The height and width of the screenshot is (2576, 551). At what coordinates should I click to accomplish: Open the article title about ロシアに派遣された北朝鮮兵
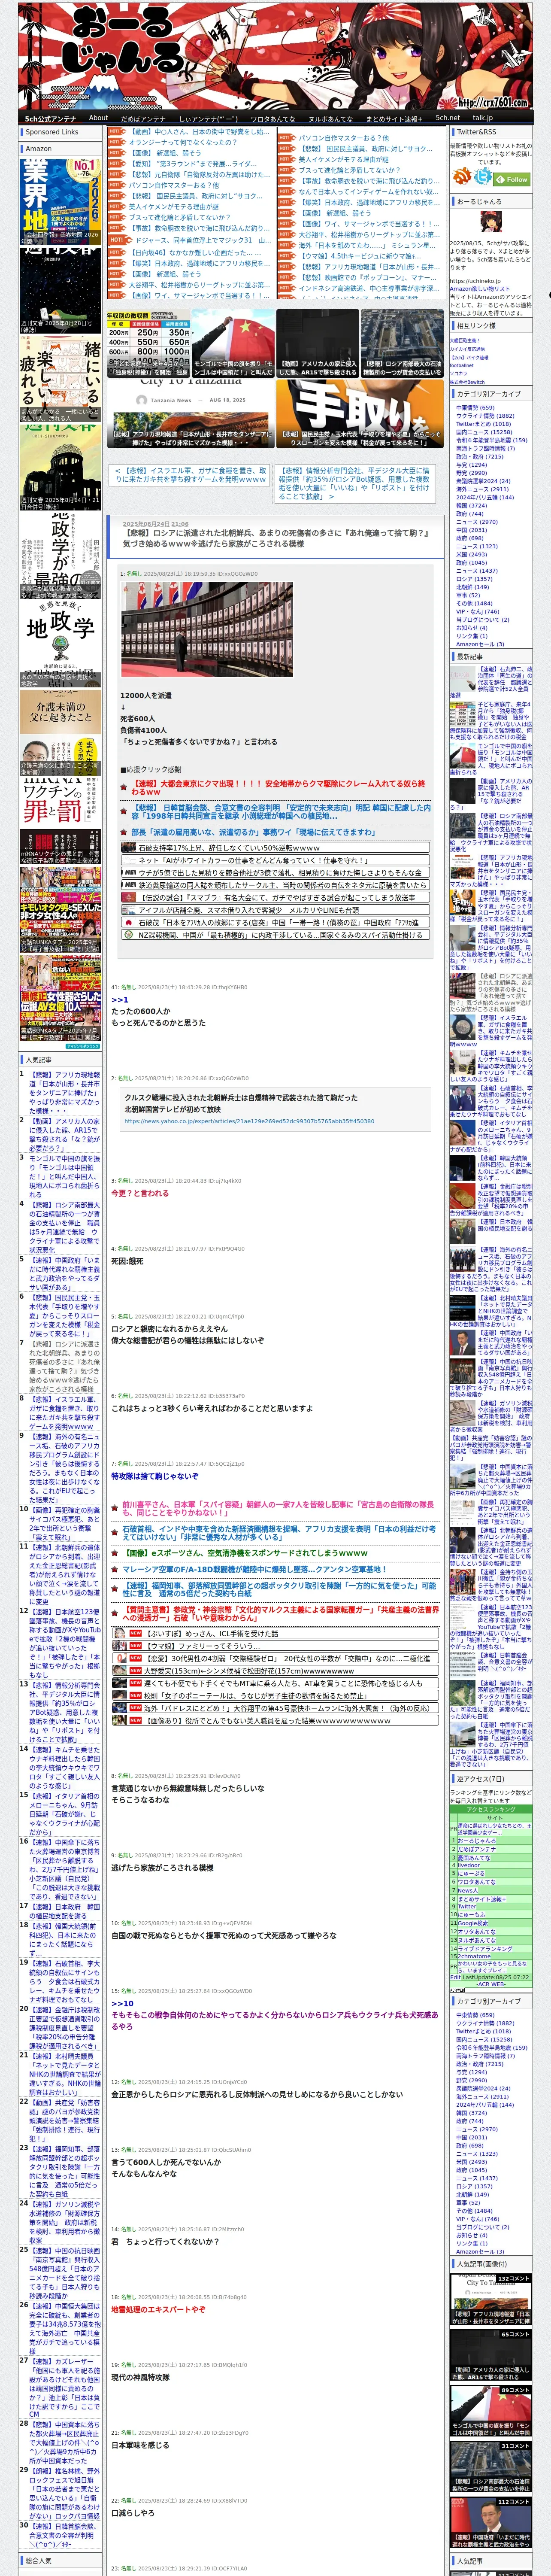click(x=275, y=538)
